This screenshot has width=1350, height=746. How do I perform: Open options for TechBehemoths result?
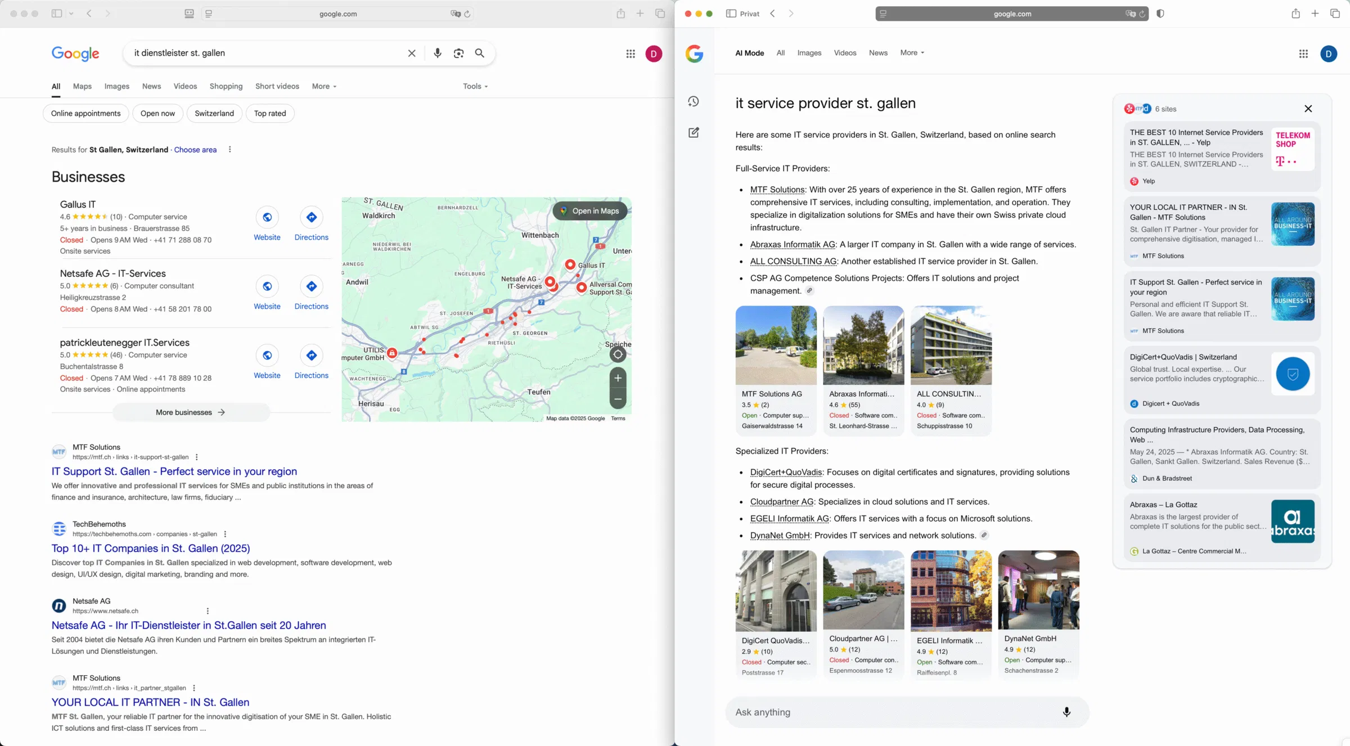pyautogui.click(x=225, y=534)
